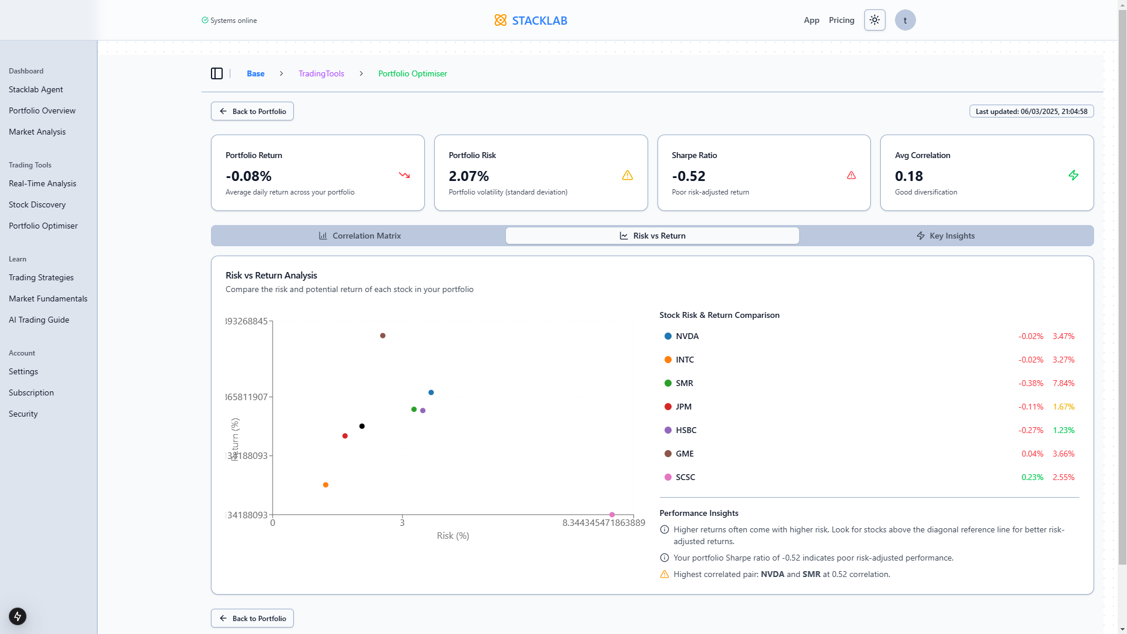Switch the light/dark theme toggle
This screenshot has width=1127, height=634.
pyautogui.click(x=874, y=20)
